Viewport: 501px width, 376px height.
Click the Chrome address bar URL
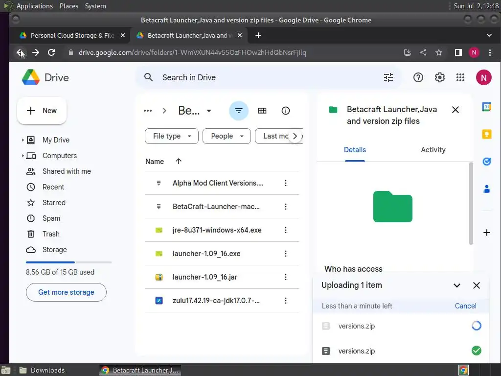(192, 52)
